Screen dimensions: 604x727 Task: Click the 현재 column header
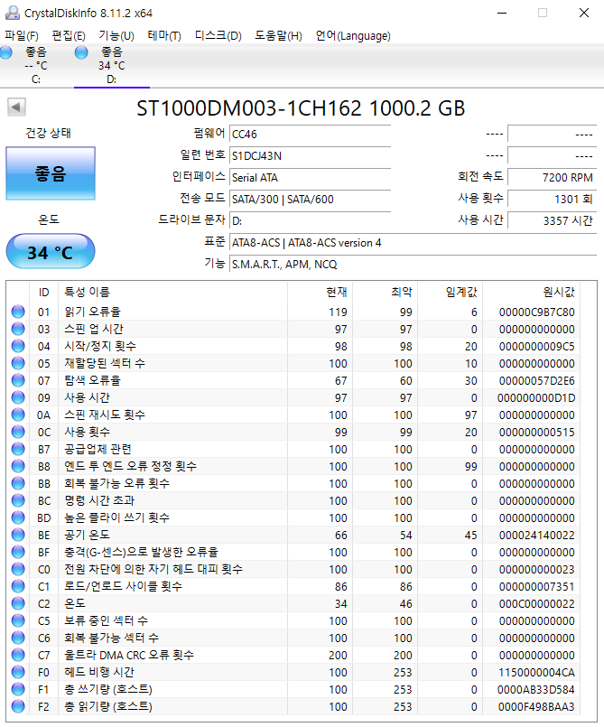(x=320, y=292)
